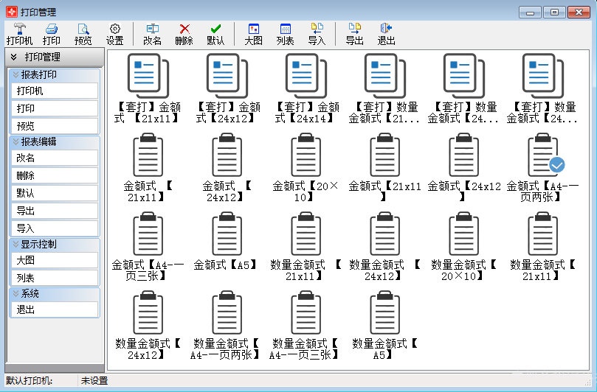Collapse the 显示控制 section
Image resolution: width=597 pixels, height=392 pixels.
tap(15, 244)
